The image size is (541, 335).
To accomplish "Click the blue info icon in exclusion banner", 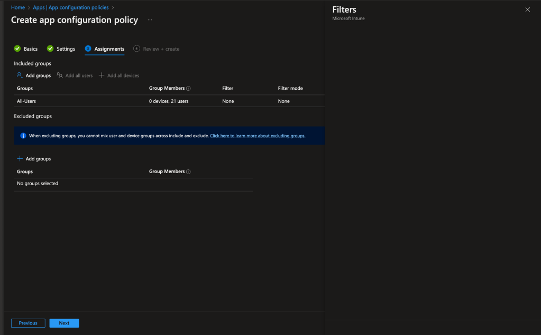I will (x=23, y=136).
